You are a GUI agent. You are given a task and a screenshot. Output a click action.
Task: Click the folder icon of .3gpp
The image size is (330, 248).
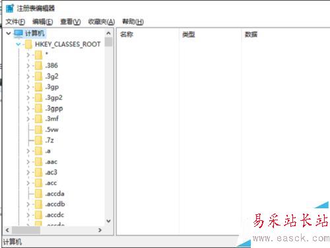coord(39,108)
